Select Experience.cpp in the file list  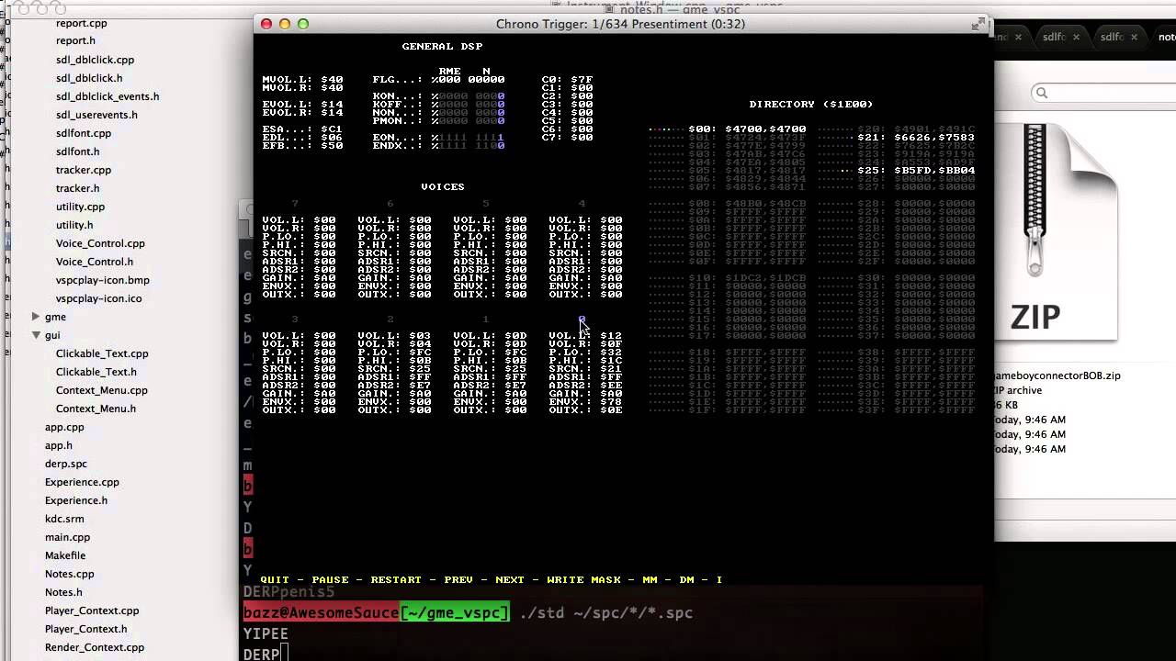click(x=82, y=482)
